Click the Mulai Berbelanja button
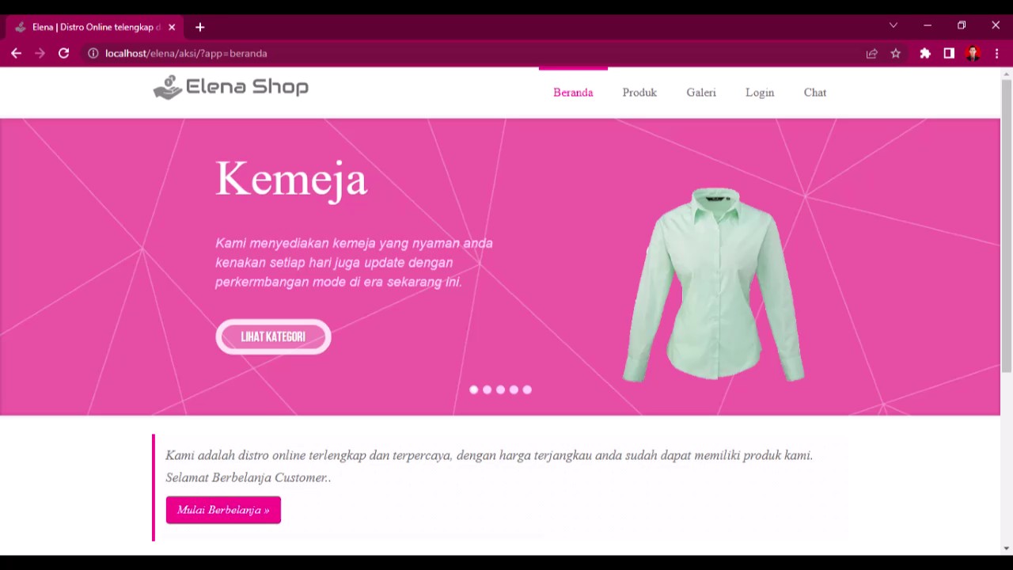Image resolution: width=1013 pixels, height=570 pixels. pos(223,510)
